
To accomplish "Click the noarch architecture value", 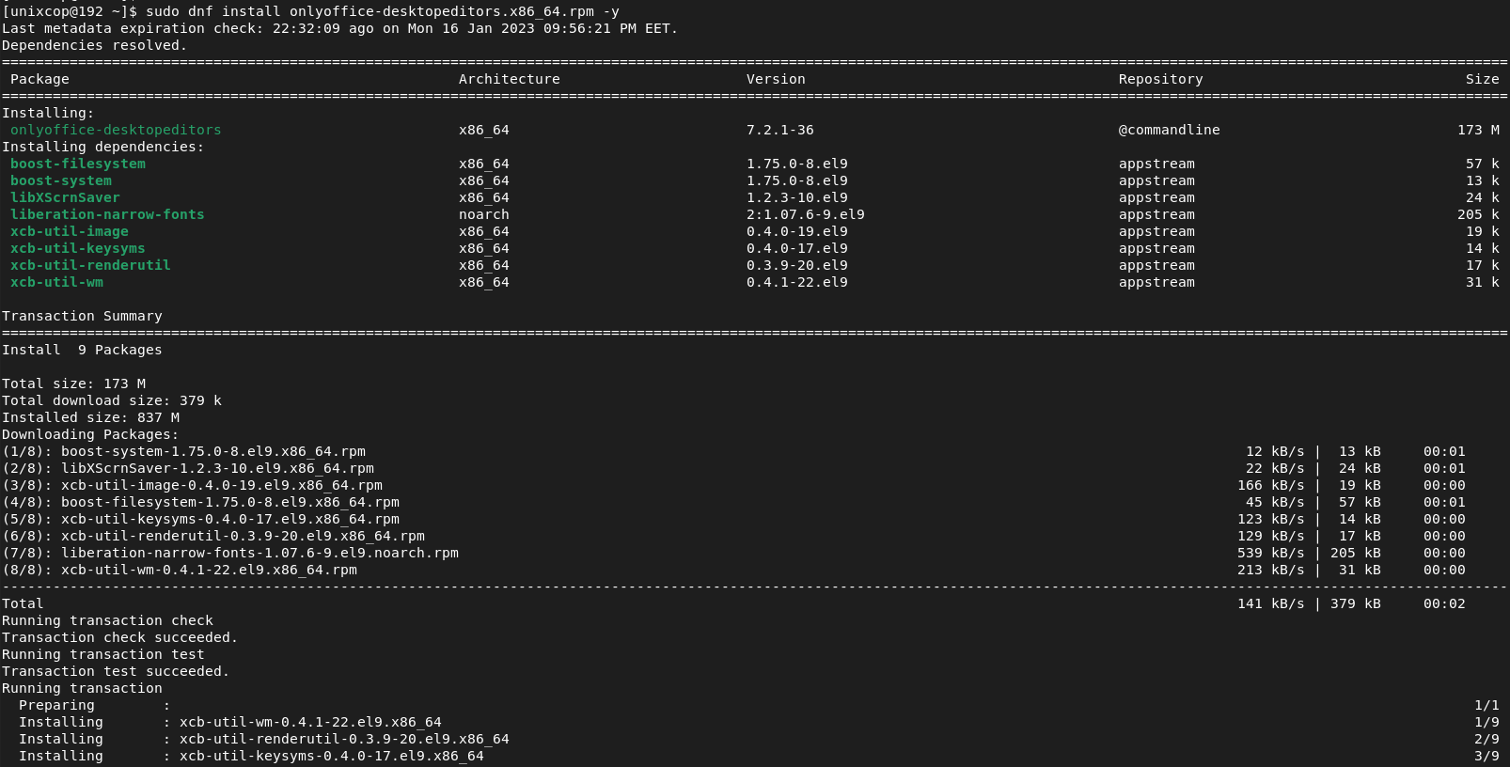I will click(x=484, y=214).
